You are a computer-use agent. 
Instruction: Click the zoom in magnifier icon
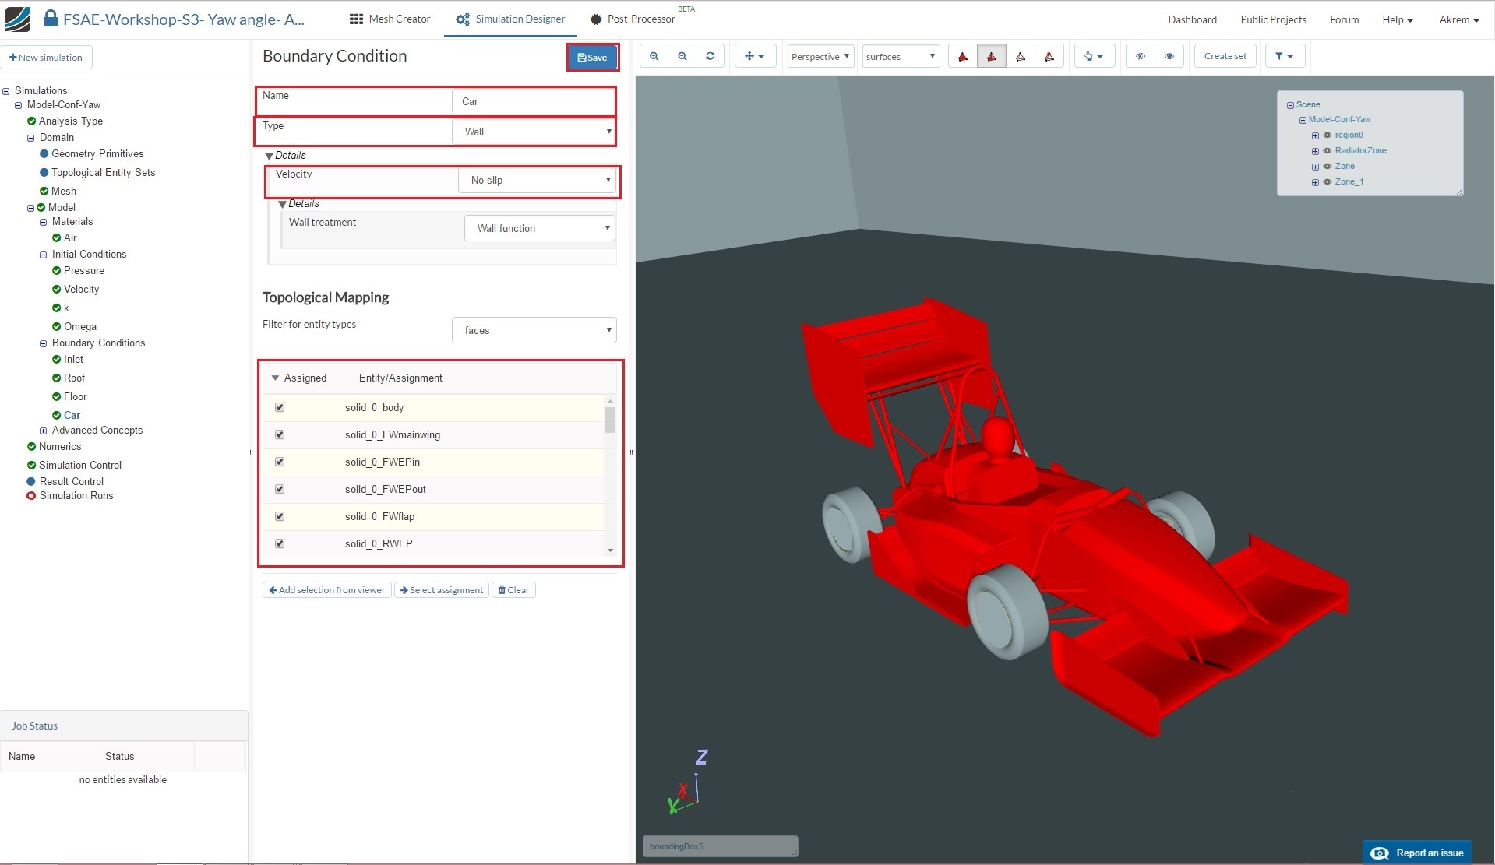click(x=654, y=56)
